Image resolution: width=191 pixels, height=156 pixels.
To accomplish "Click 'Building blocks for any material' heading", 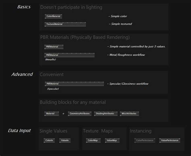I will click(x=73, y=102).
